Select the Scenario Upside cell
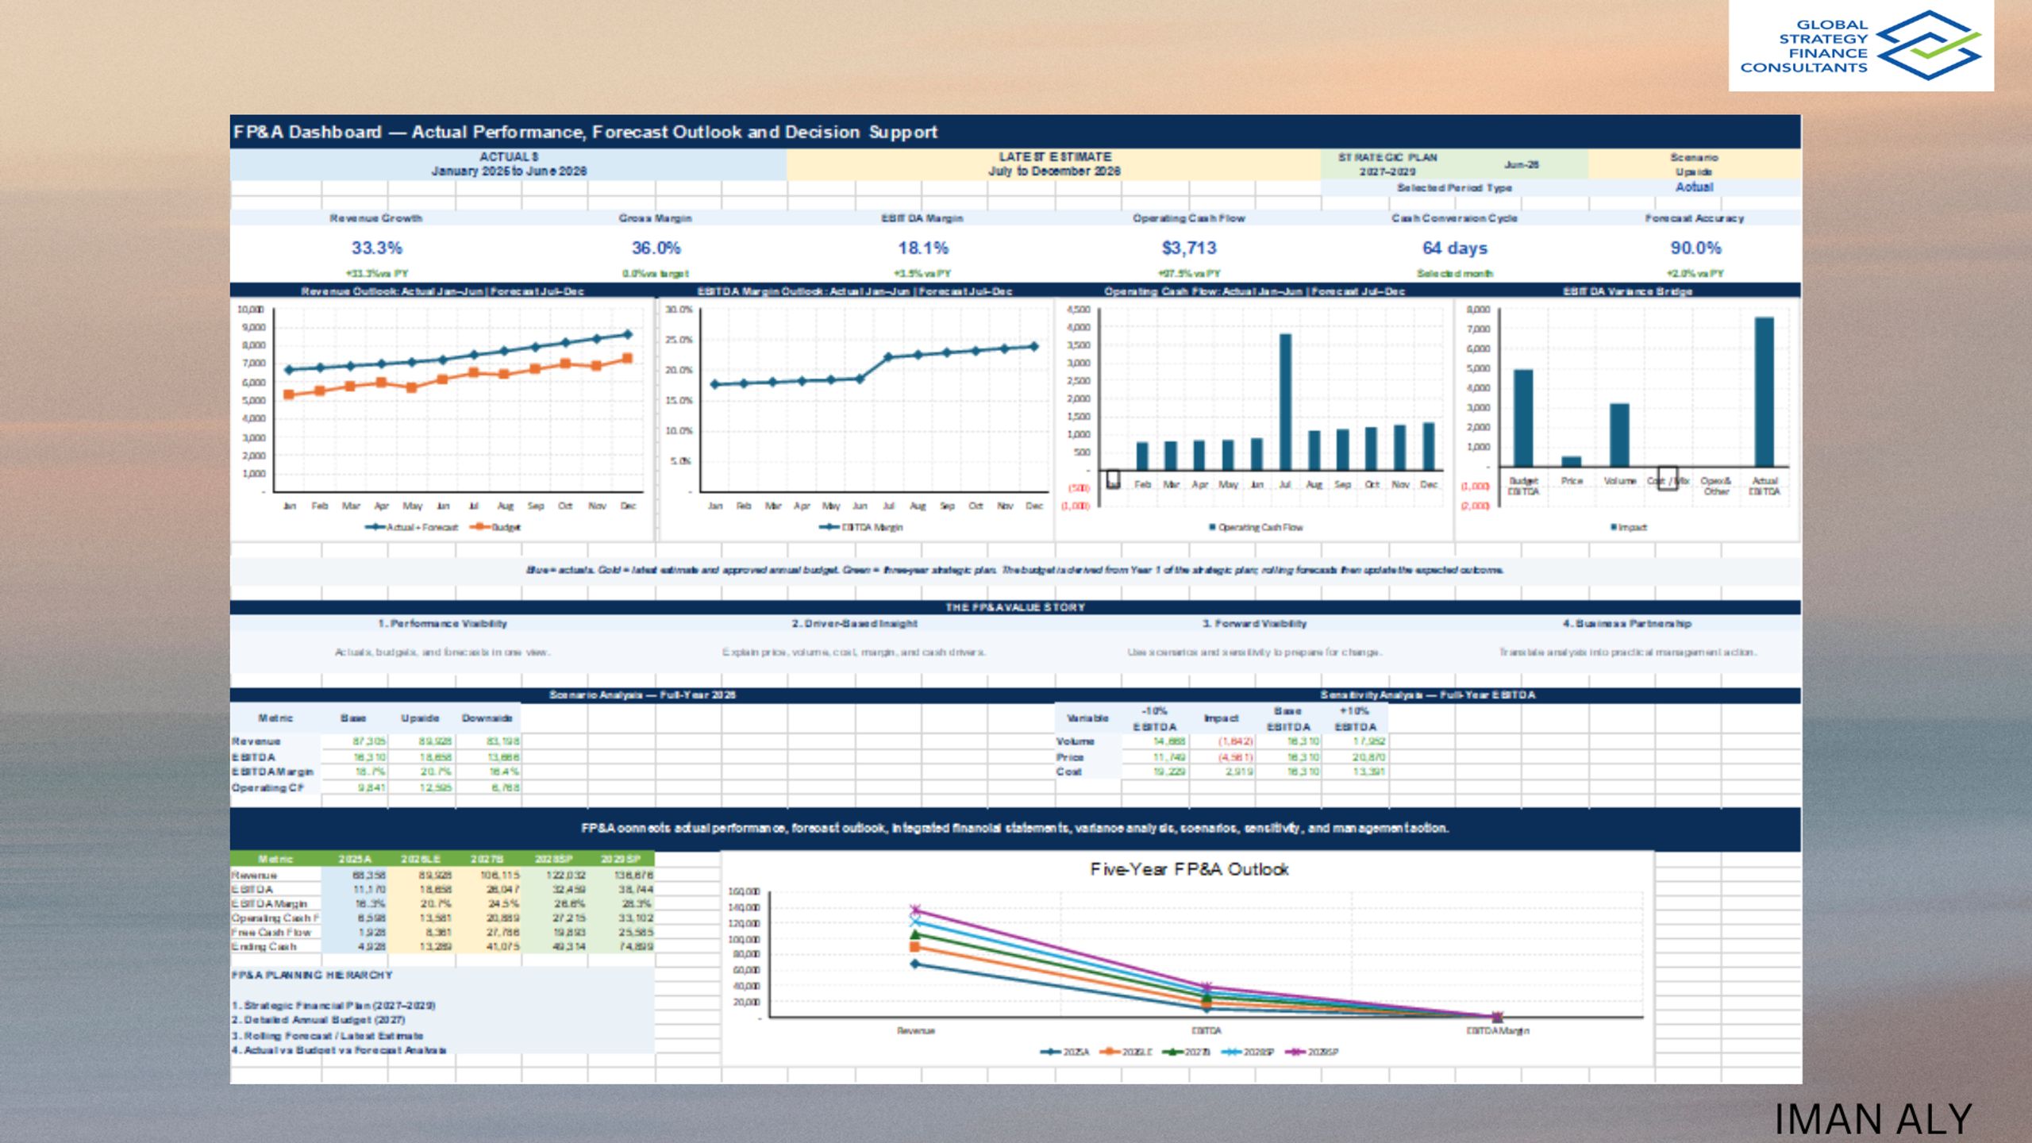Viewport: 2032px width, 1143px height. (1694, 164)
